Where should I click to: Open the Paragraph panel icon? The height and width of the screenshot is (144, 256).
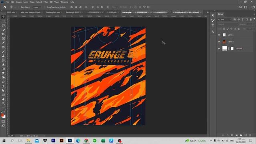(213, 16)
